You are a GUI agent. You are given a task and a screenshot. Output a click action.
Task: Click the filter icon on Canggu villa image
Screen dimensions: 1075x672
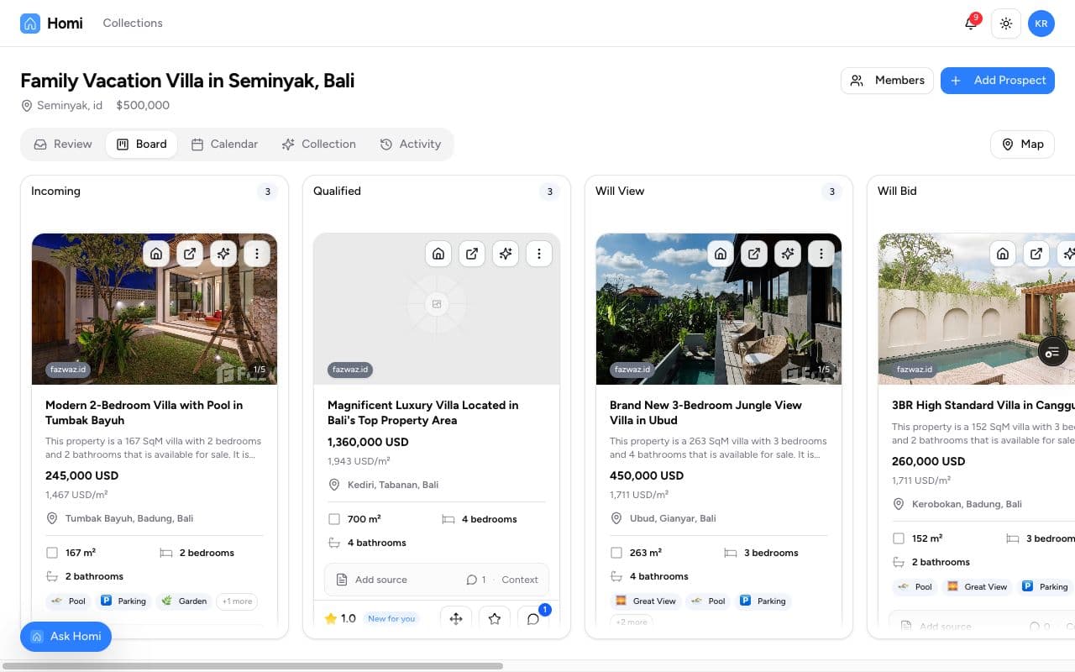[1053, 351]
